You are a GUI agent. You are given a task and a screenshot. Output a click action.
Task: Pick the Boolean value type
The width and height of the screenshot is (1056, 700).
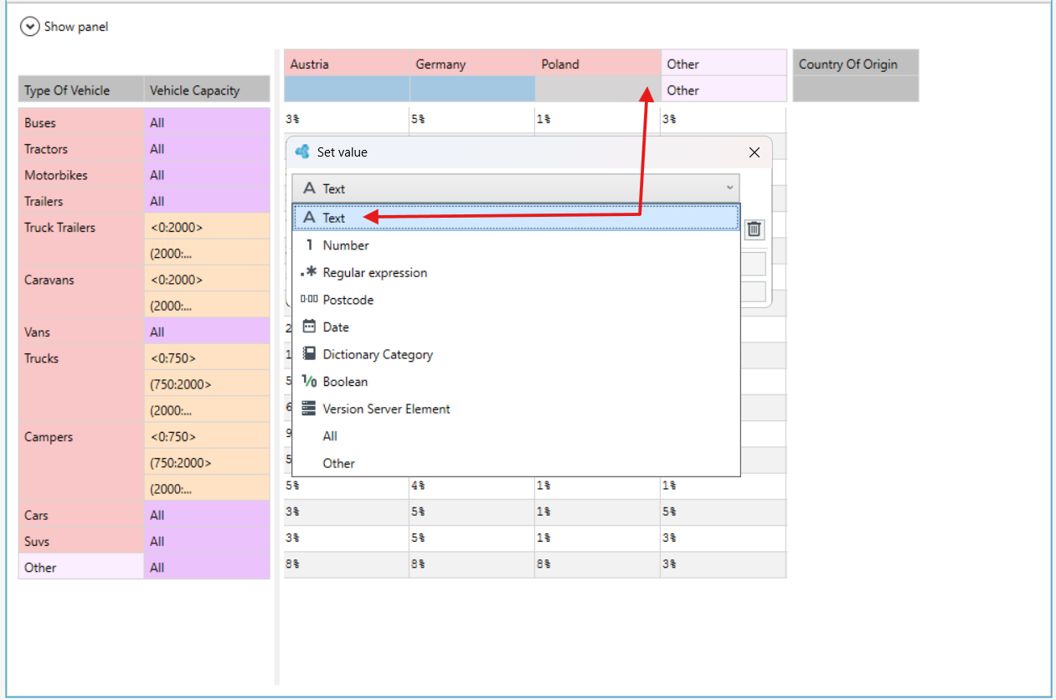(516, 382)
